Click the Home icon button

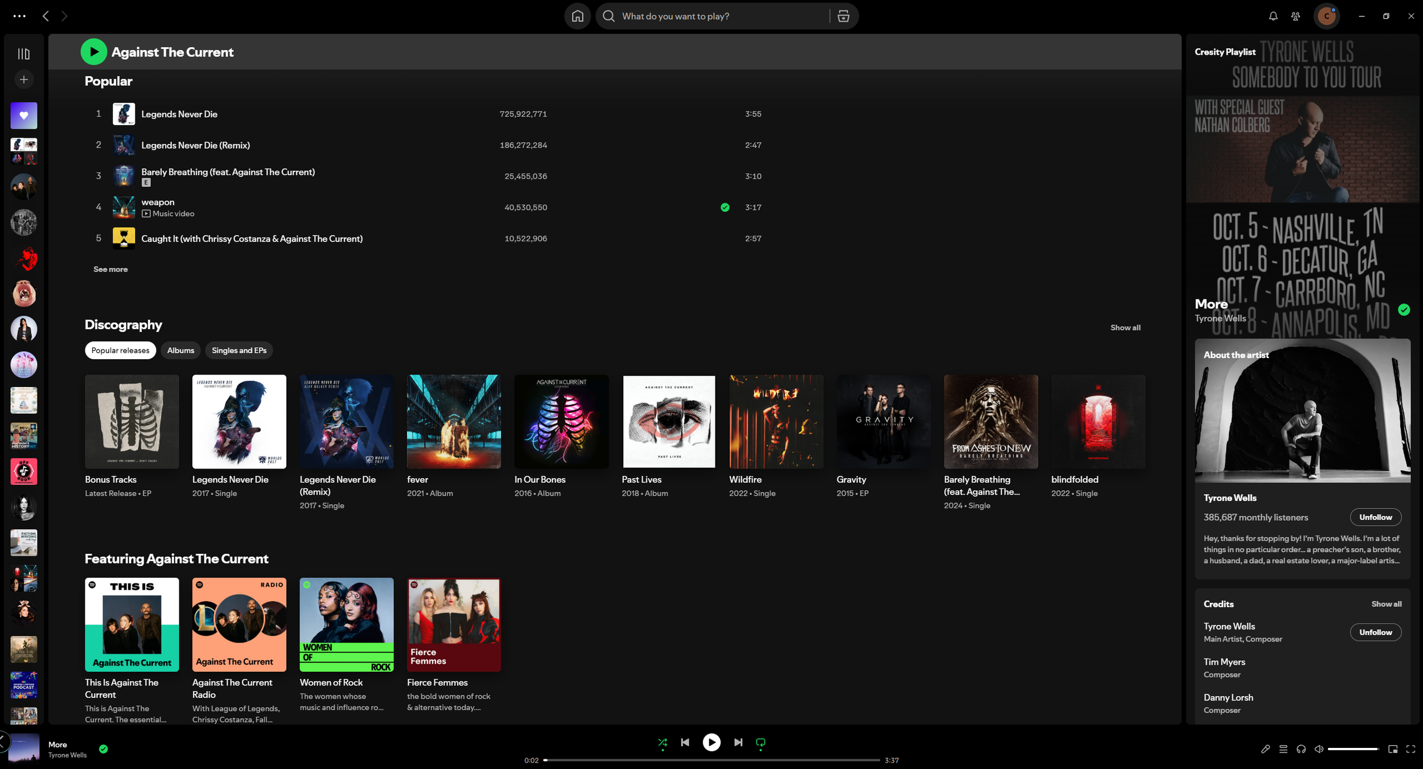point(577,16)
